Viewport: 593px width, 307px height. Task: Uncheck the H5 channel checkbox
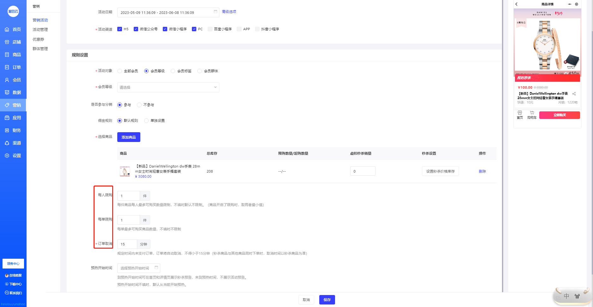pyautogui.click(x=119, y=29)
